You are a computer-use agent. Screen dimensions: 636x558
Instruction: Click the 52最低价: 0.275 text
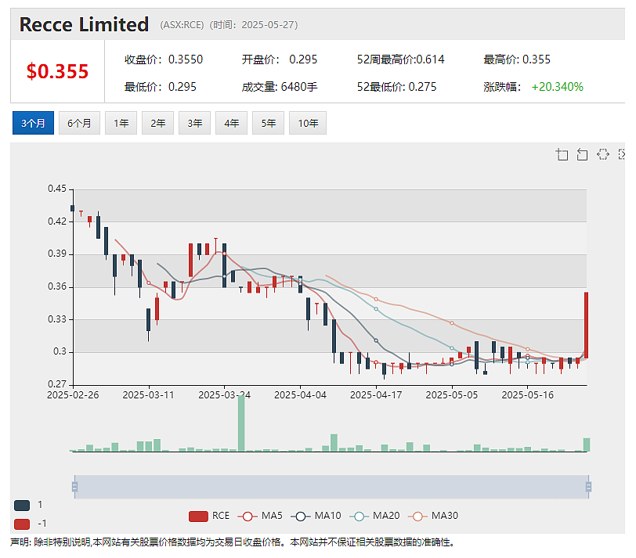click(396, 87)
